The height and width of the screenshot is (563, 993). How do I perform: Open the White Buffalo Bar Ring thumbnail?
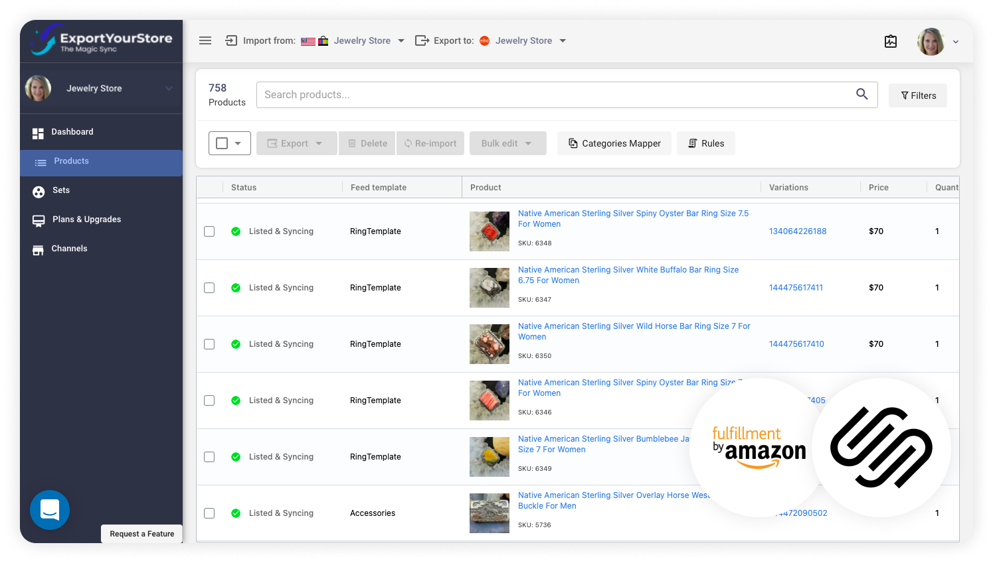490,288
